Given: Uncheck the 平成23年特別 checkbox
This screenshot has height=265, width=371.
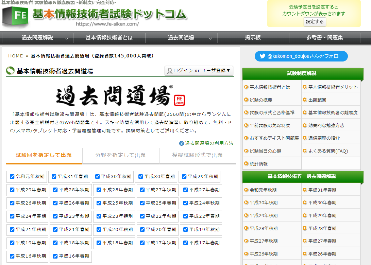Looking at the screenshot, I should (x=99, y=216).
